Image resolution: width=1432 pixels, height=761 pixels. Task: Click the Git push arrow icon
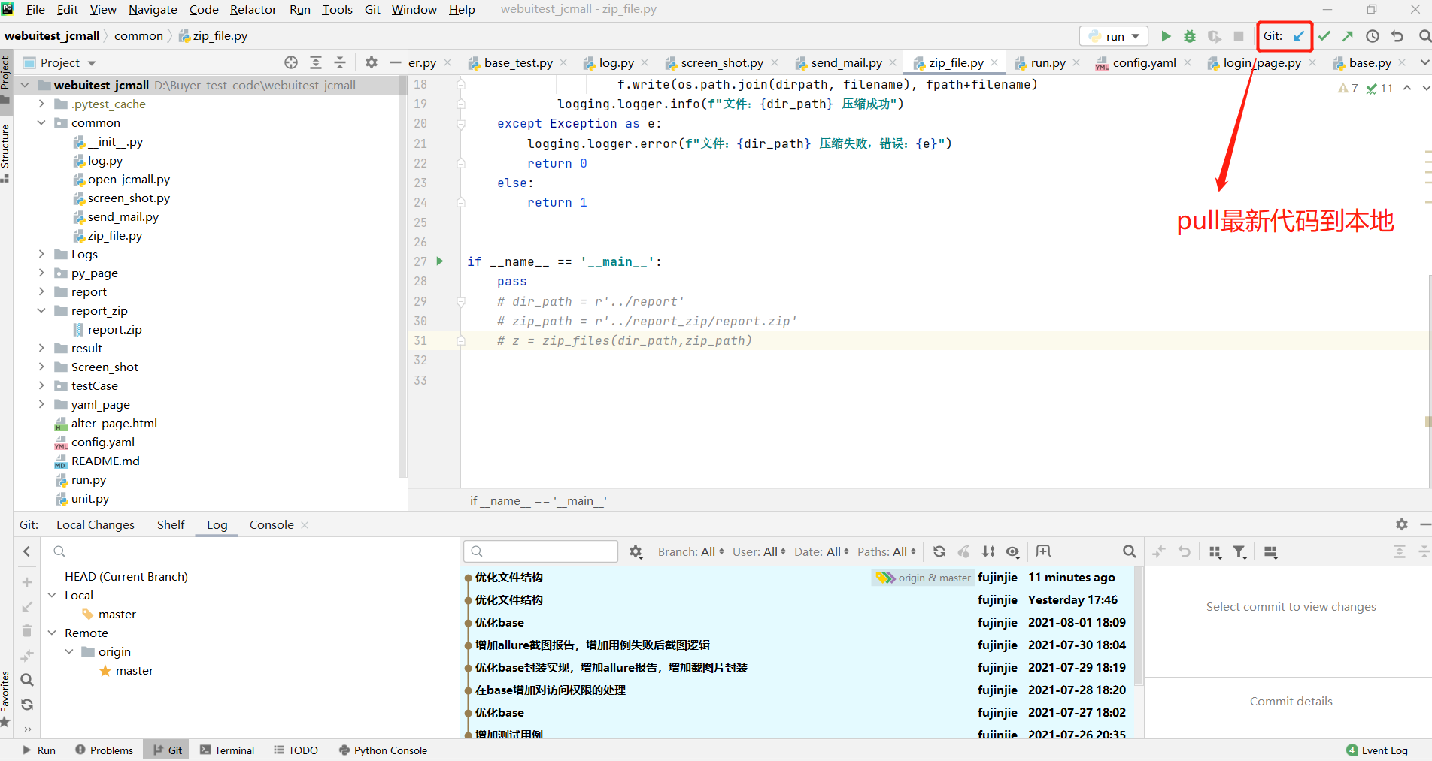click(1348, 36)
